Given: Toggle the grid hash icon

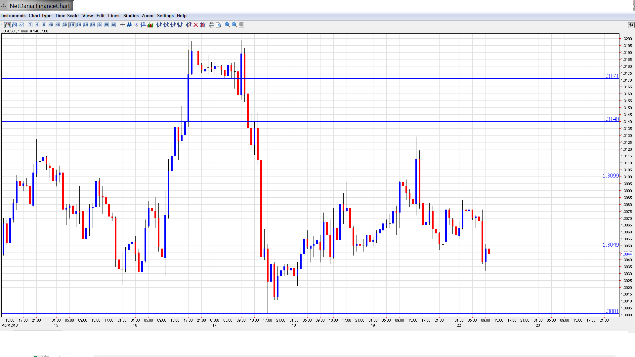Looking at the screenshot, I should tap(129, 25).
